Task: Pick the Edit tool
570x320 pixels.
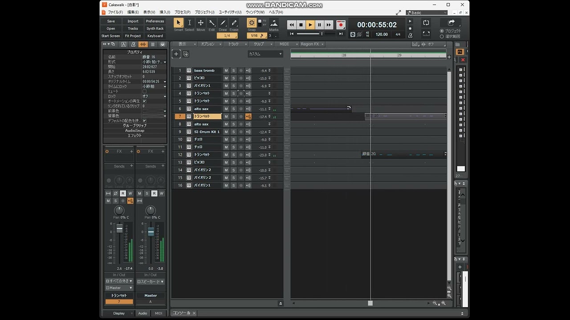Action: coord(212,23)
